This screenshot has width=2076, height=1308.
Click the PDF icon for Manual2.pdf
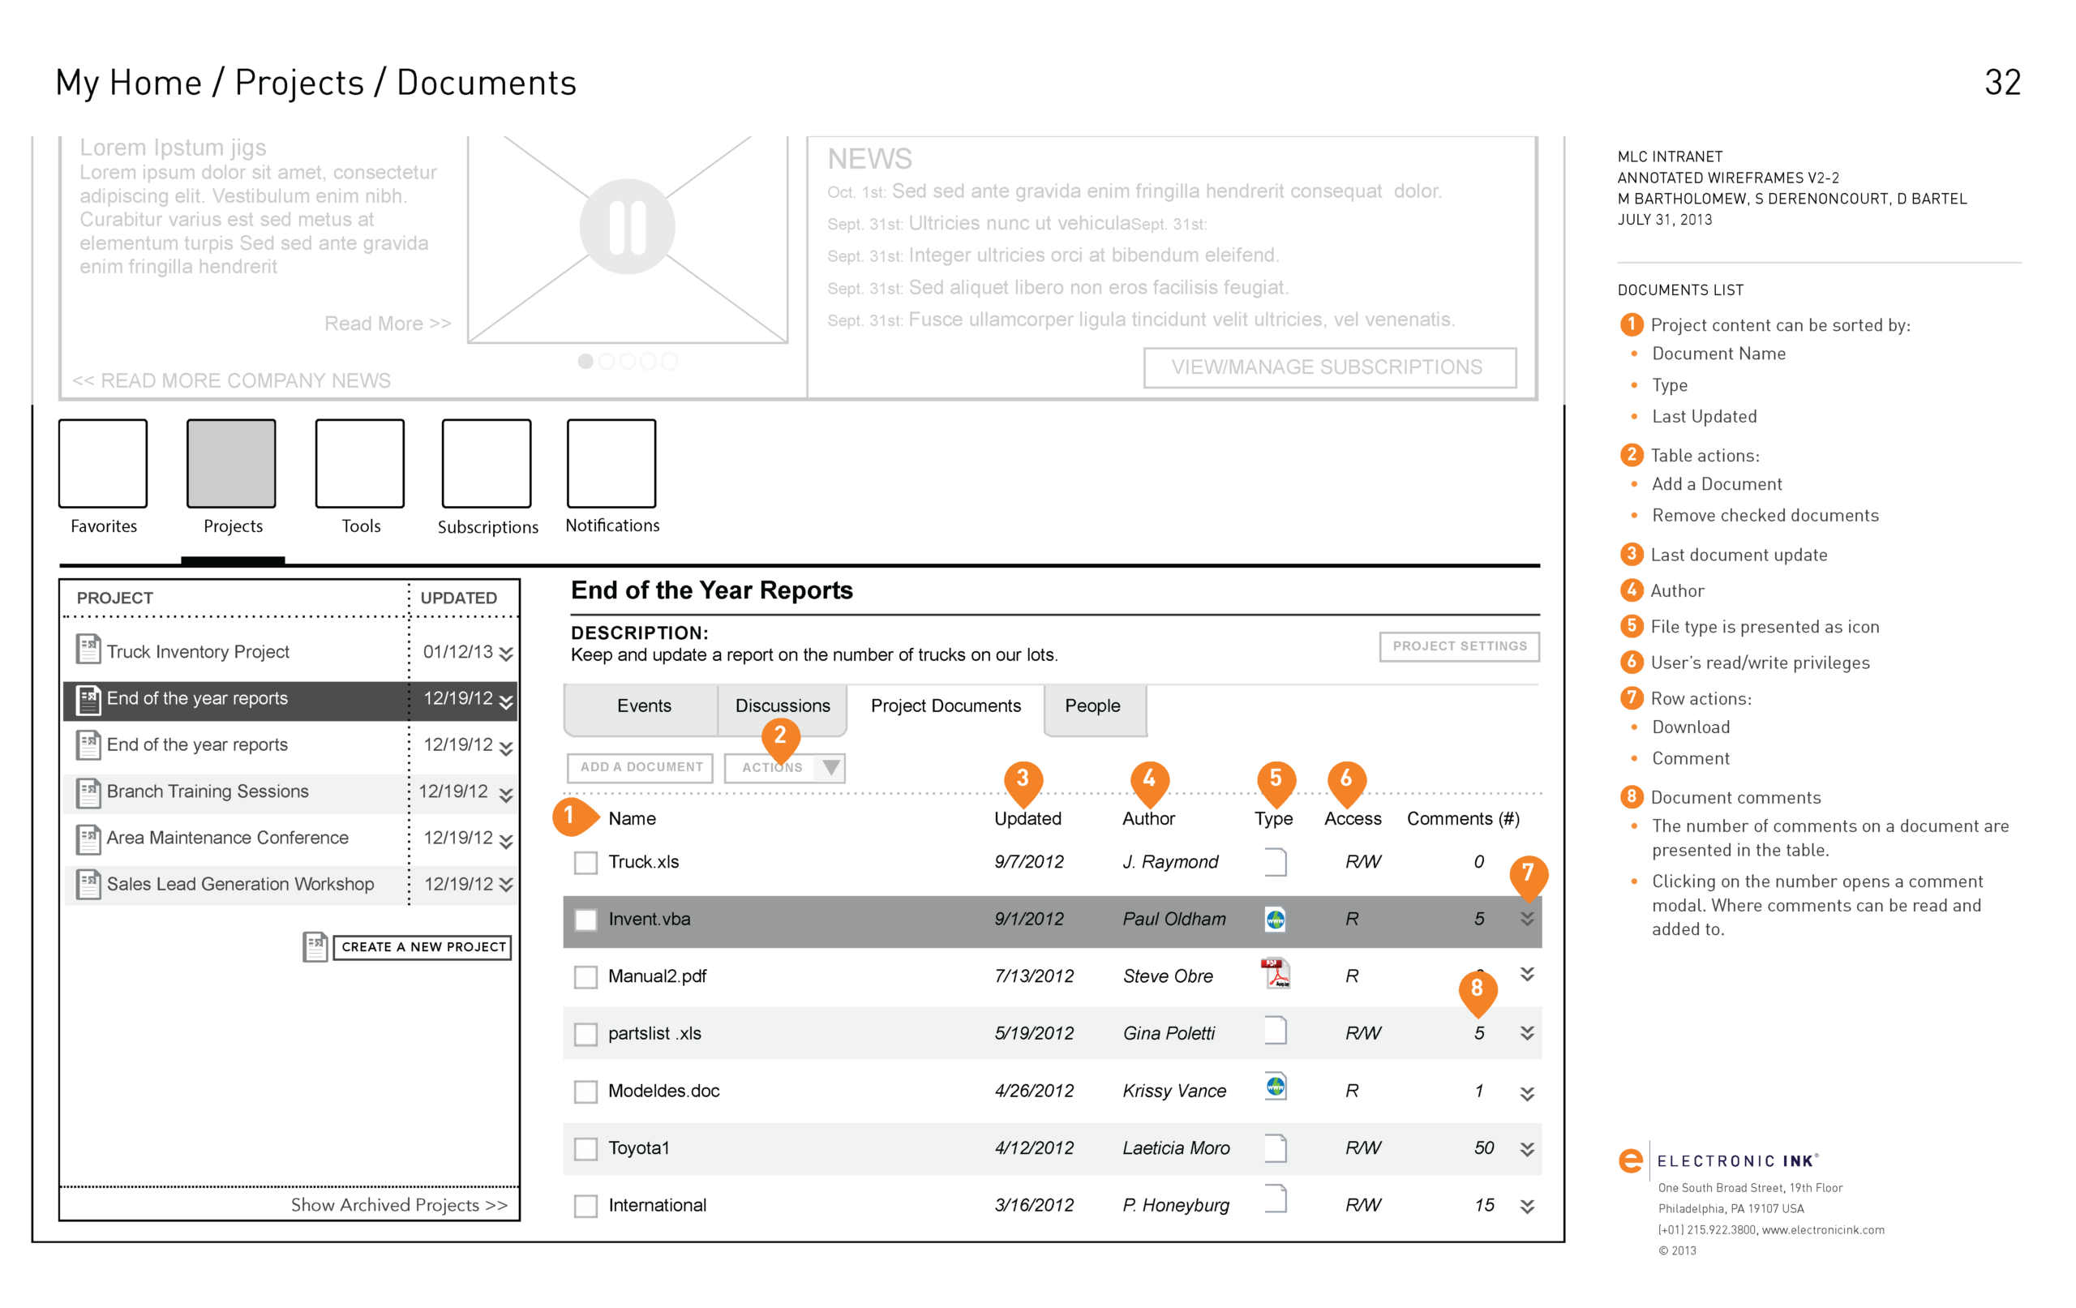(1275, 975)
